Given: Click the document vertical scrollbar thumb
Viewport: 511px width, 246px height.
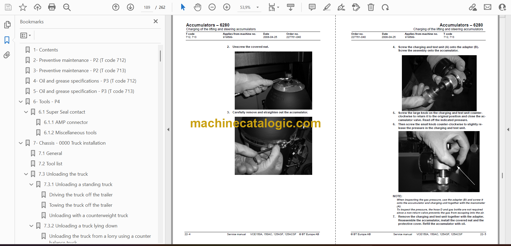Looking at the screenshot, I should tap(502, 175).
